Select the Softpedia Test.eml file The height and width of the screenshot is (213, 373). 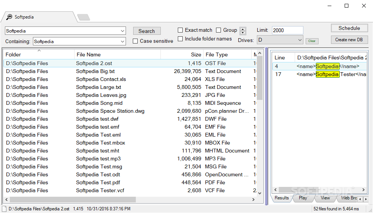point(98,135)
